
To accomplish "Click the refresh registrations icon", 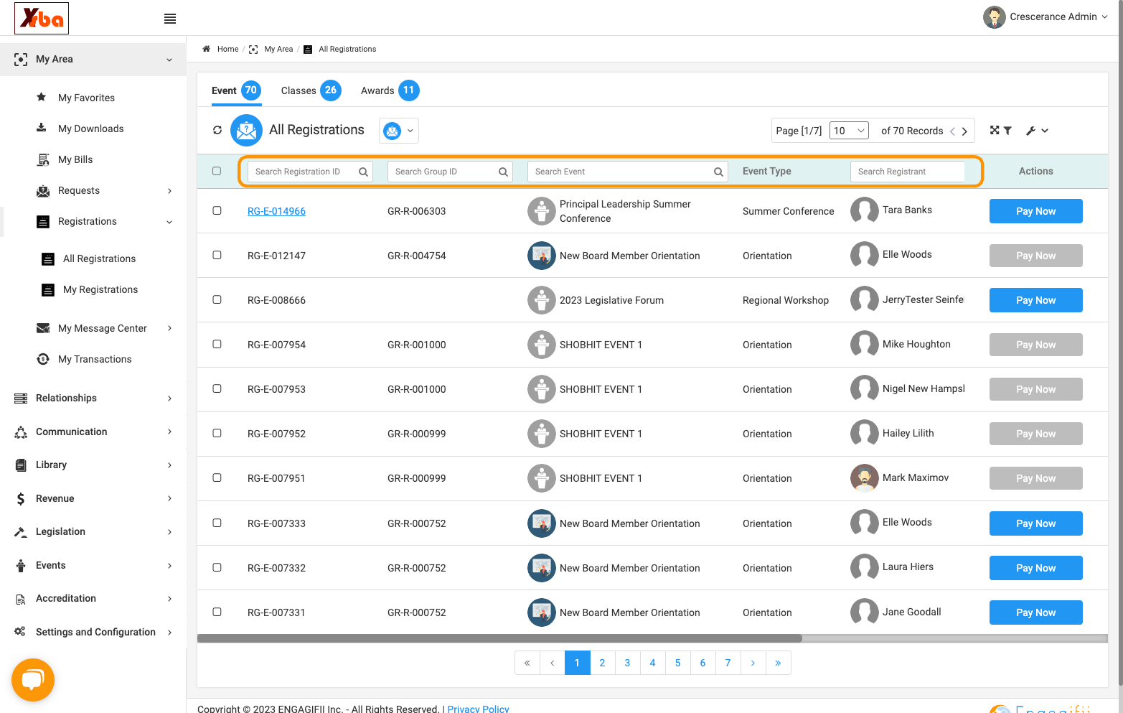I will point(217,130).
